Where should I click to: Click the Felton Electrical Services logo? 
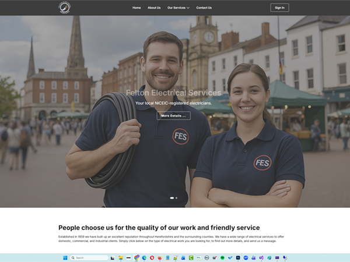tap(64, 8)
